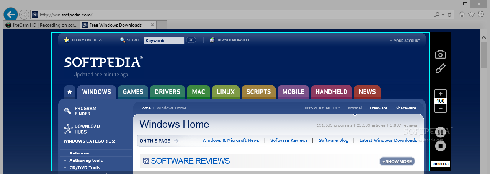Click Bookmark This Site star link
The height and width of the screenshot is (174, 490).
point(86,40)
